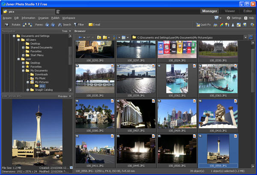
Task: Click the Filter funnel icon
Action: coord(75,25)
